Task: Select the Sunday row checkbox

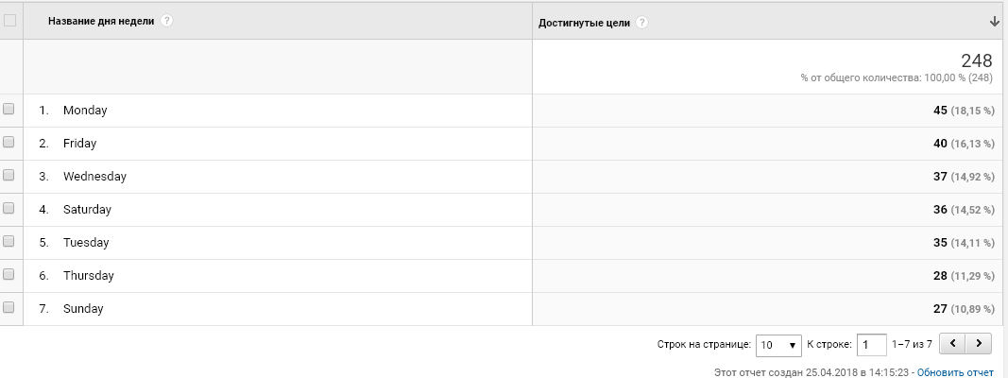Action: click(9, 307)
